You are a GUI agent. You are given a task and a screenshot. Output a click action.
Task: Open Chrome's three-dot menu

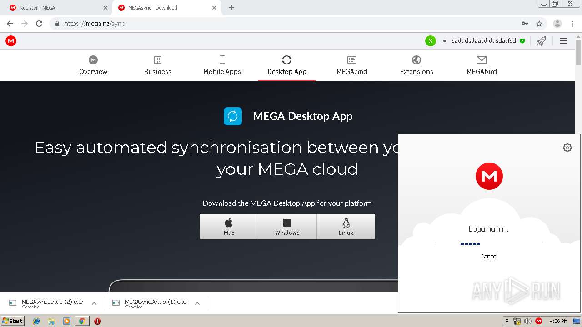(572, 24)
